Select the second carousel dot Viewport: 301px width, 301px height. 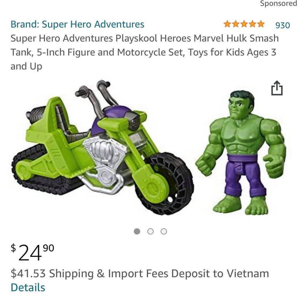[150, 231]
